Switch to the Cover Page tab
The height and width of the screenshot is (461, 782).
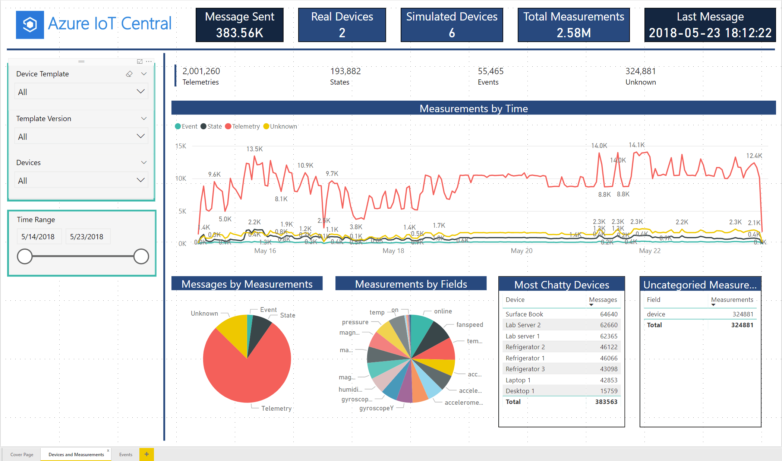coord(22,454)
